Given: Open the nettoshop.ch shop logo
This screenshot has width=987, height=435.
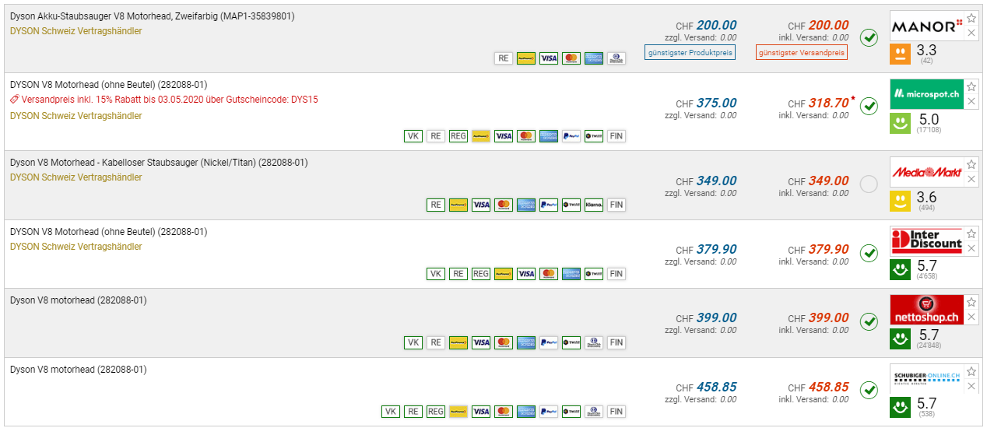Looking at the screenshot, I should tap(926, 310).
